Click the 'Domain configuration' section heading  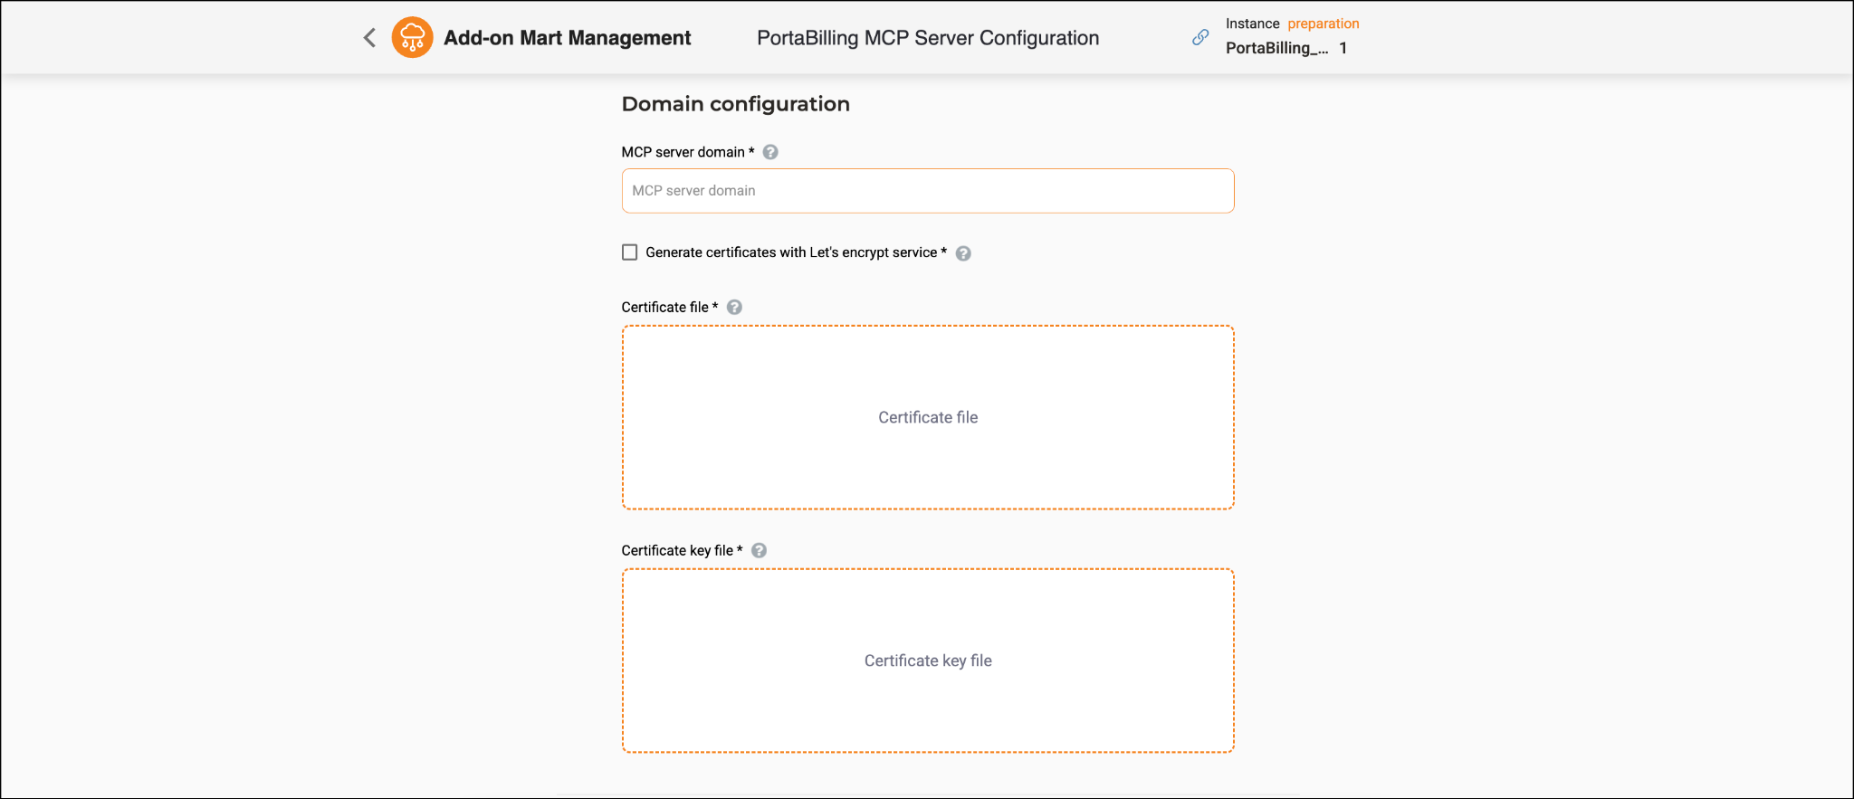click(736, 104)
